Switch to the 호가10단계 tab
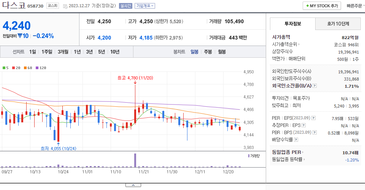 pyautogui.click(x=338, y=24)
